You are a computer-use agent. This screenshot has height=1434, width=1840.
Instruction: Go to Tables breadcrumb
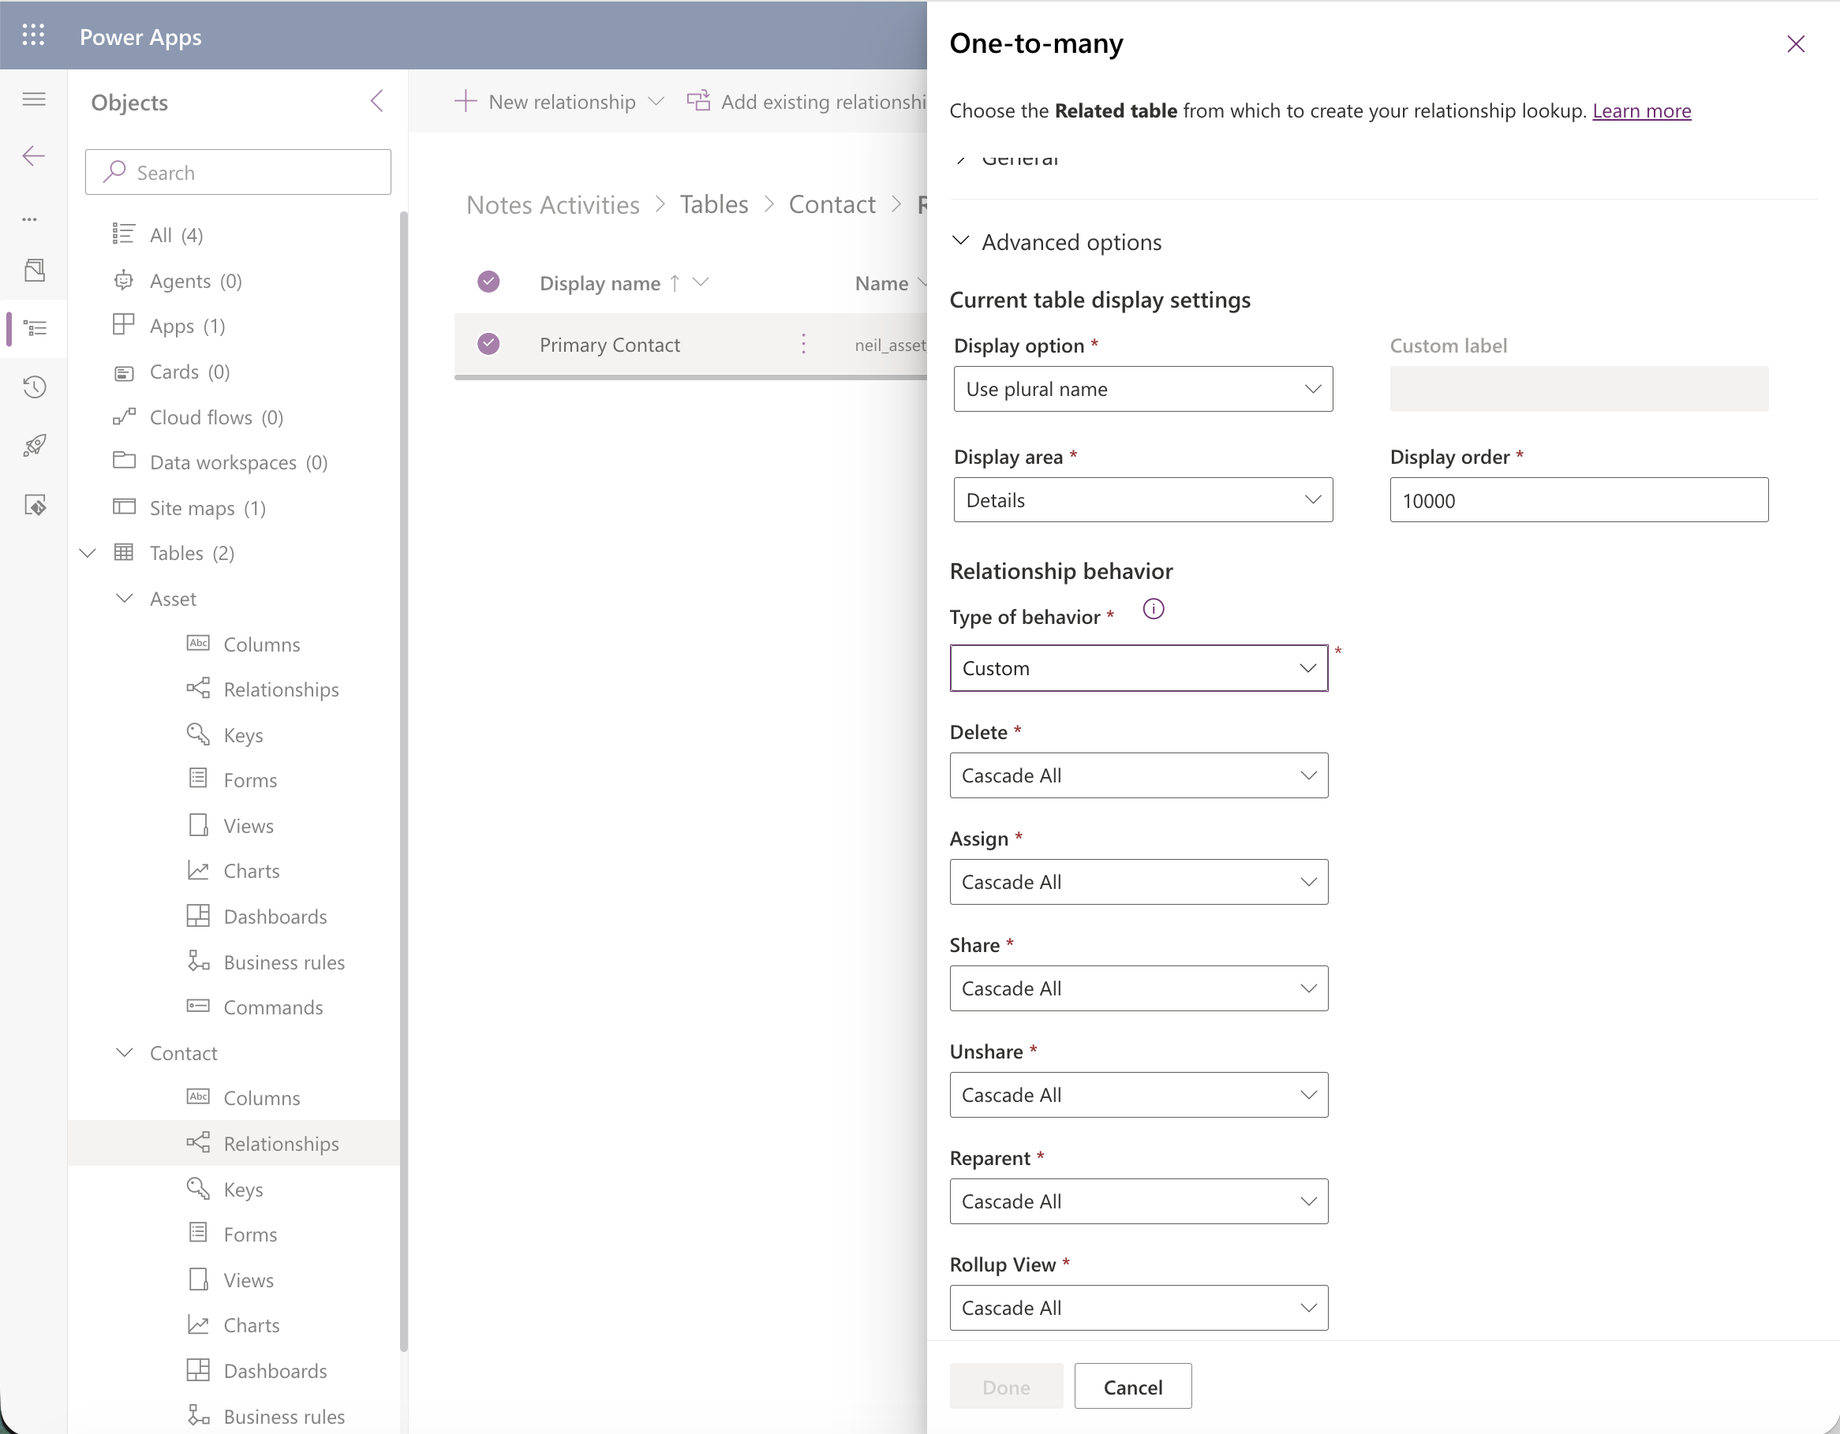click(x=713, y=204)
